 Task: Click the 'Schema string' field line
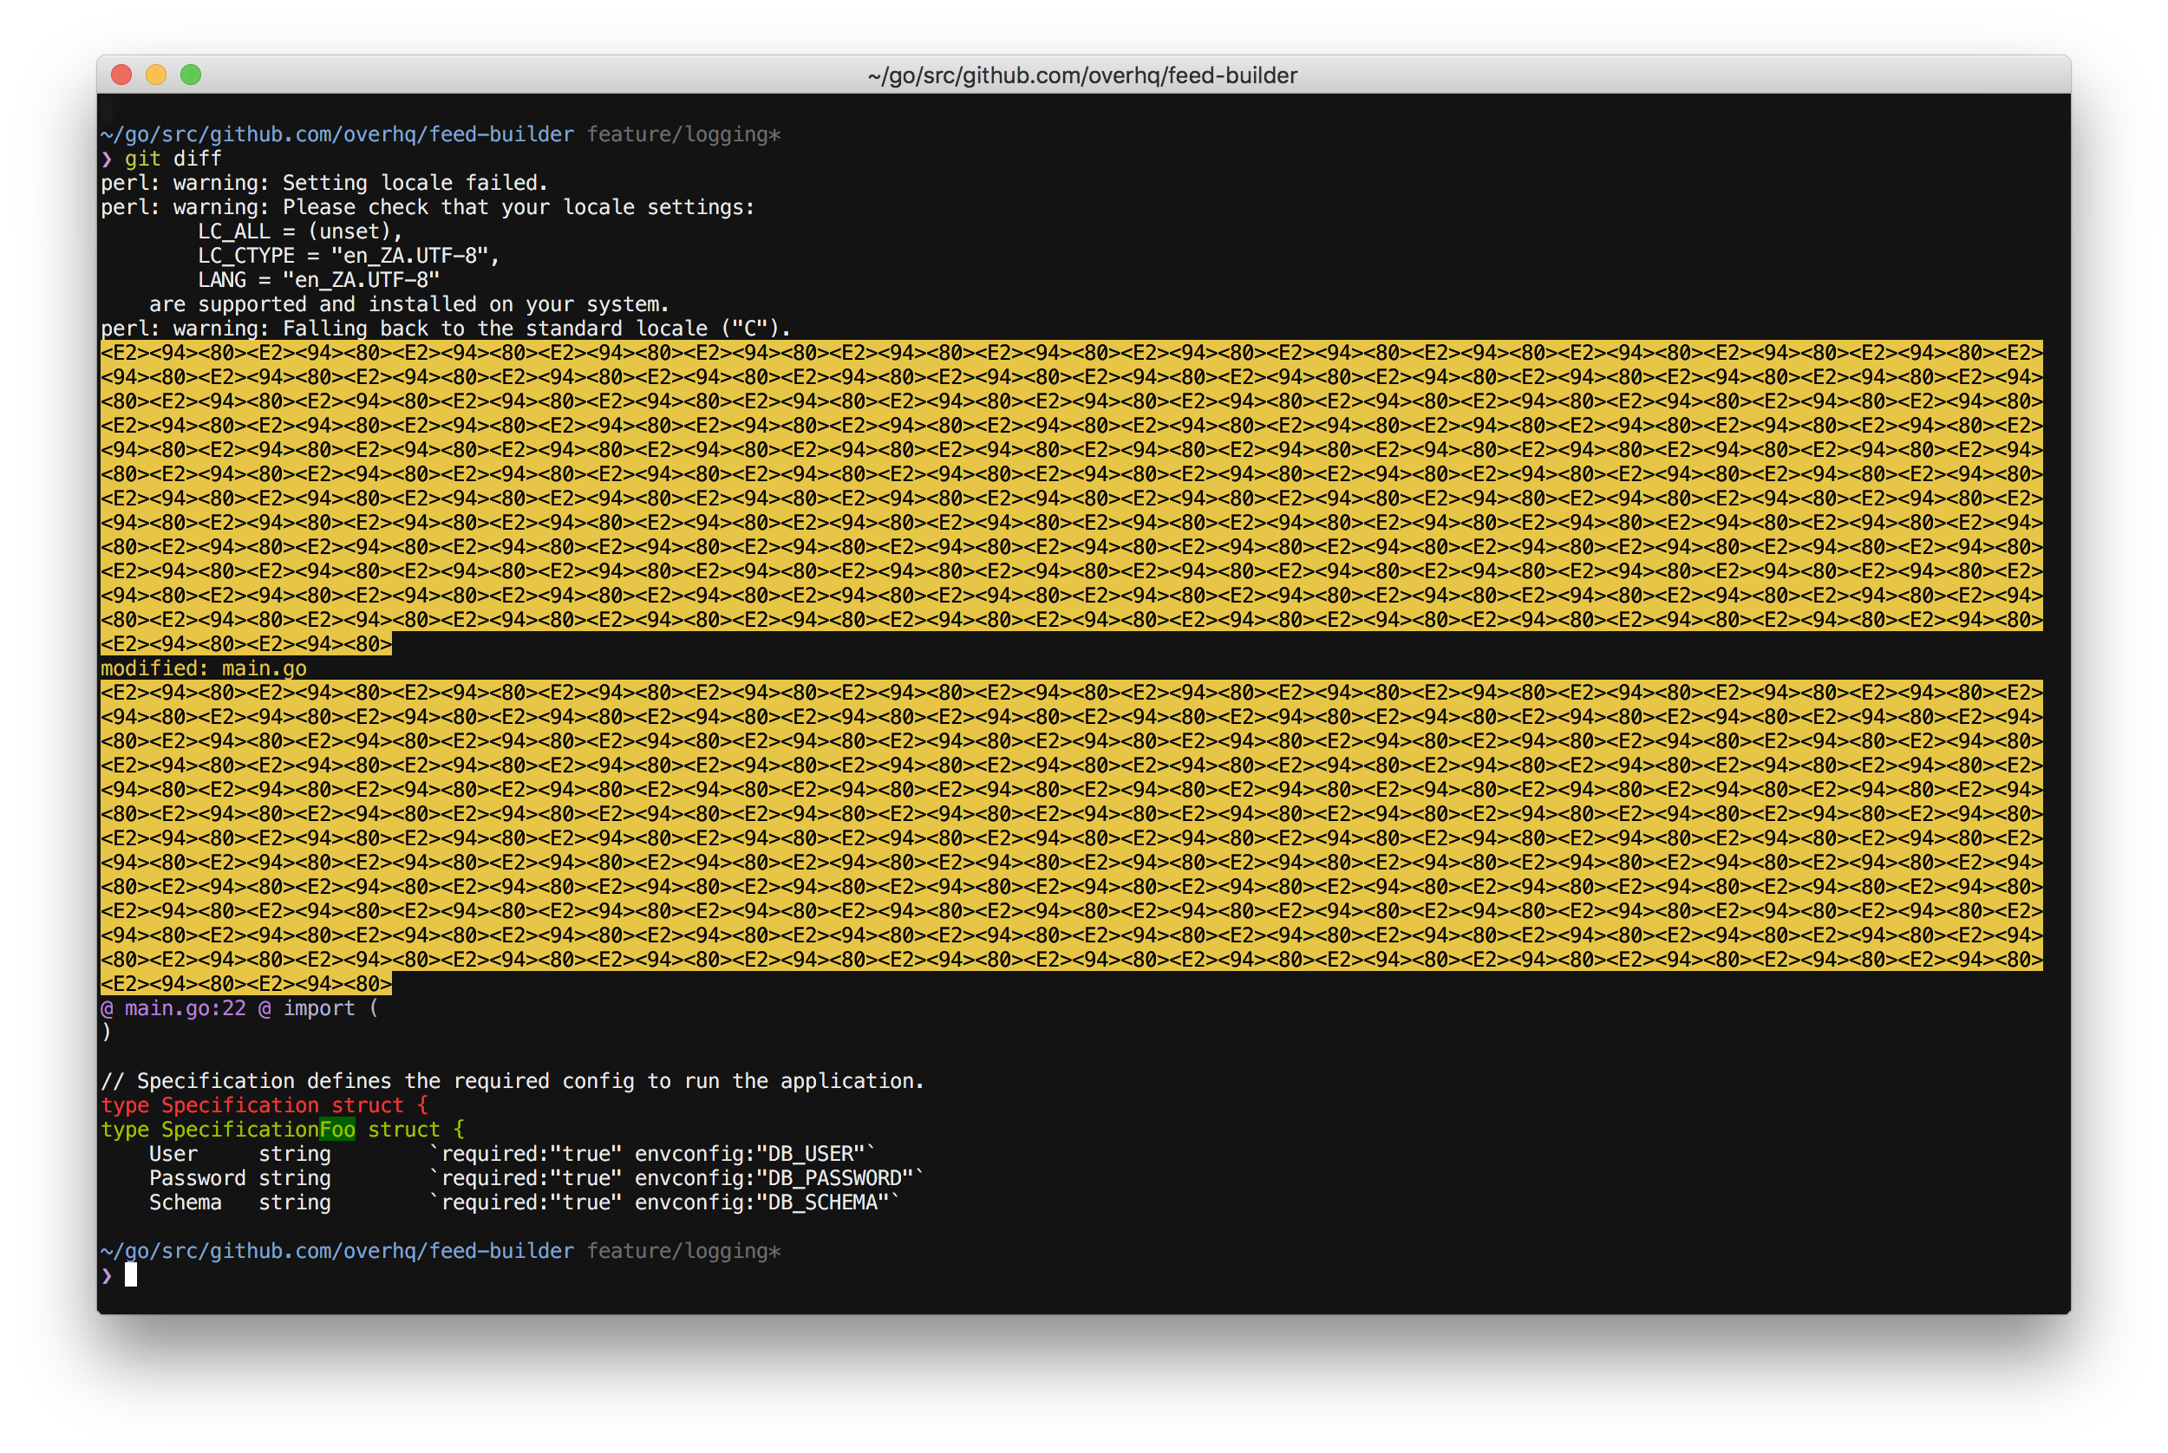pyautogui.click(x=240, y=1202)
